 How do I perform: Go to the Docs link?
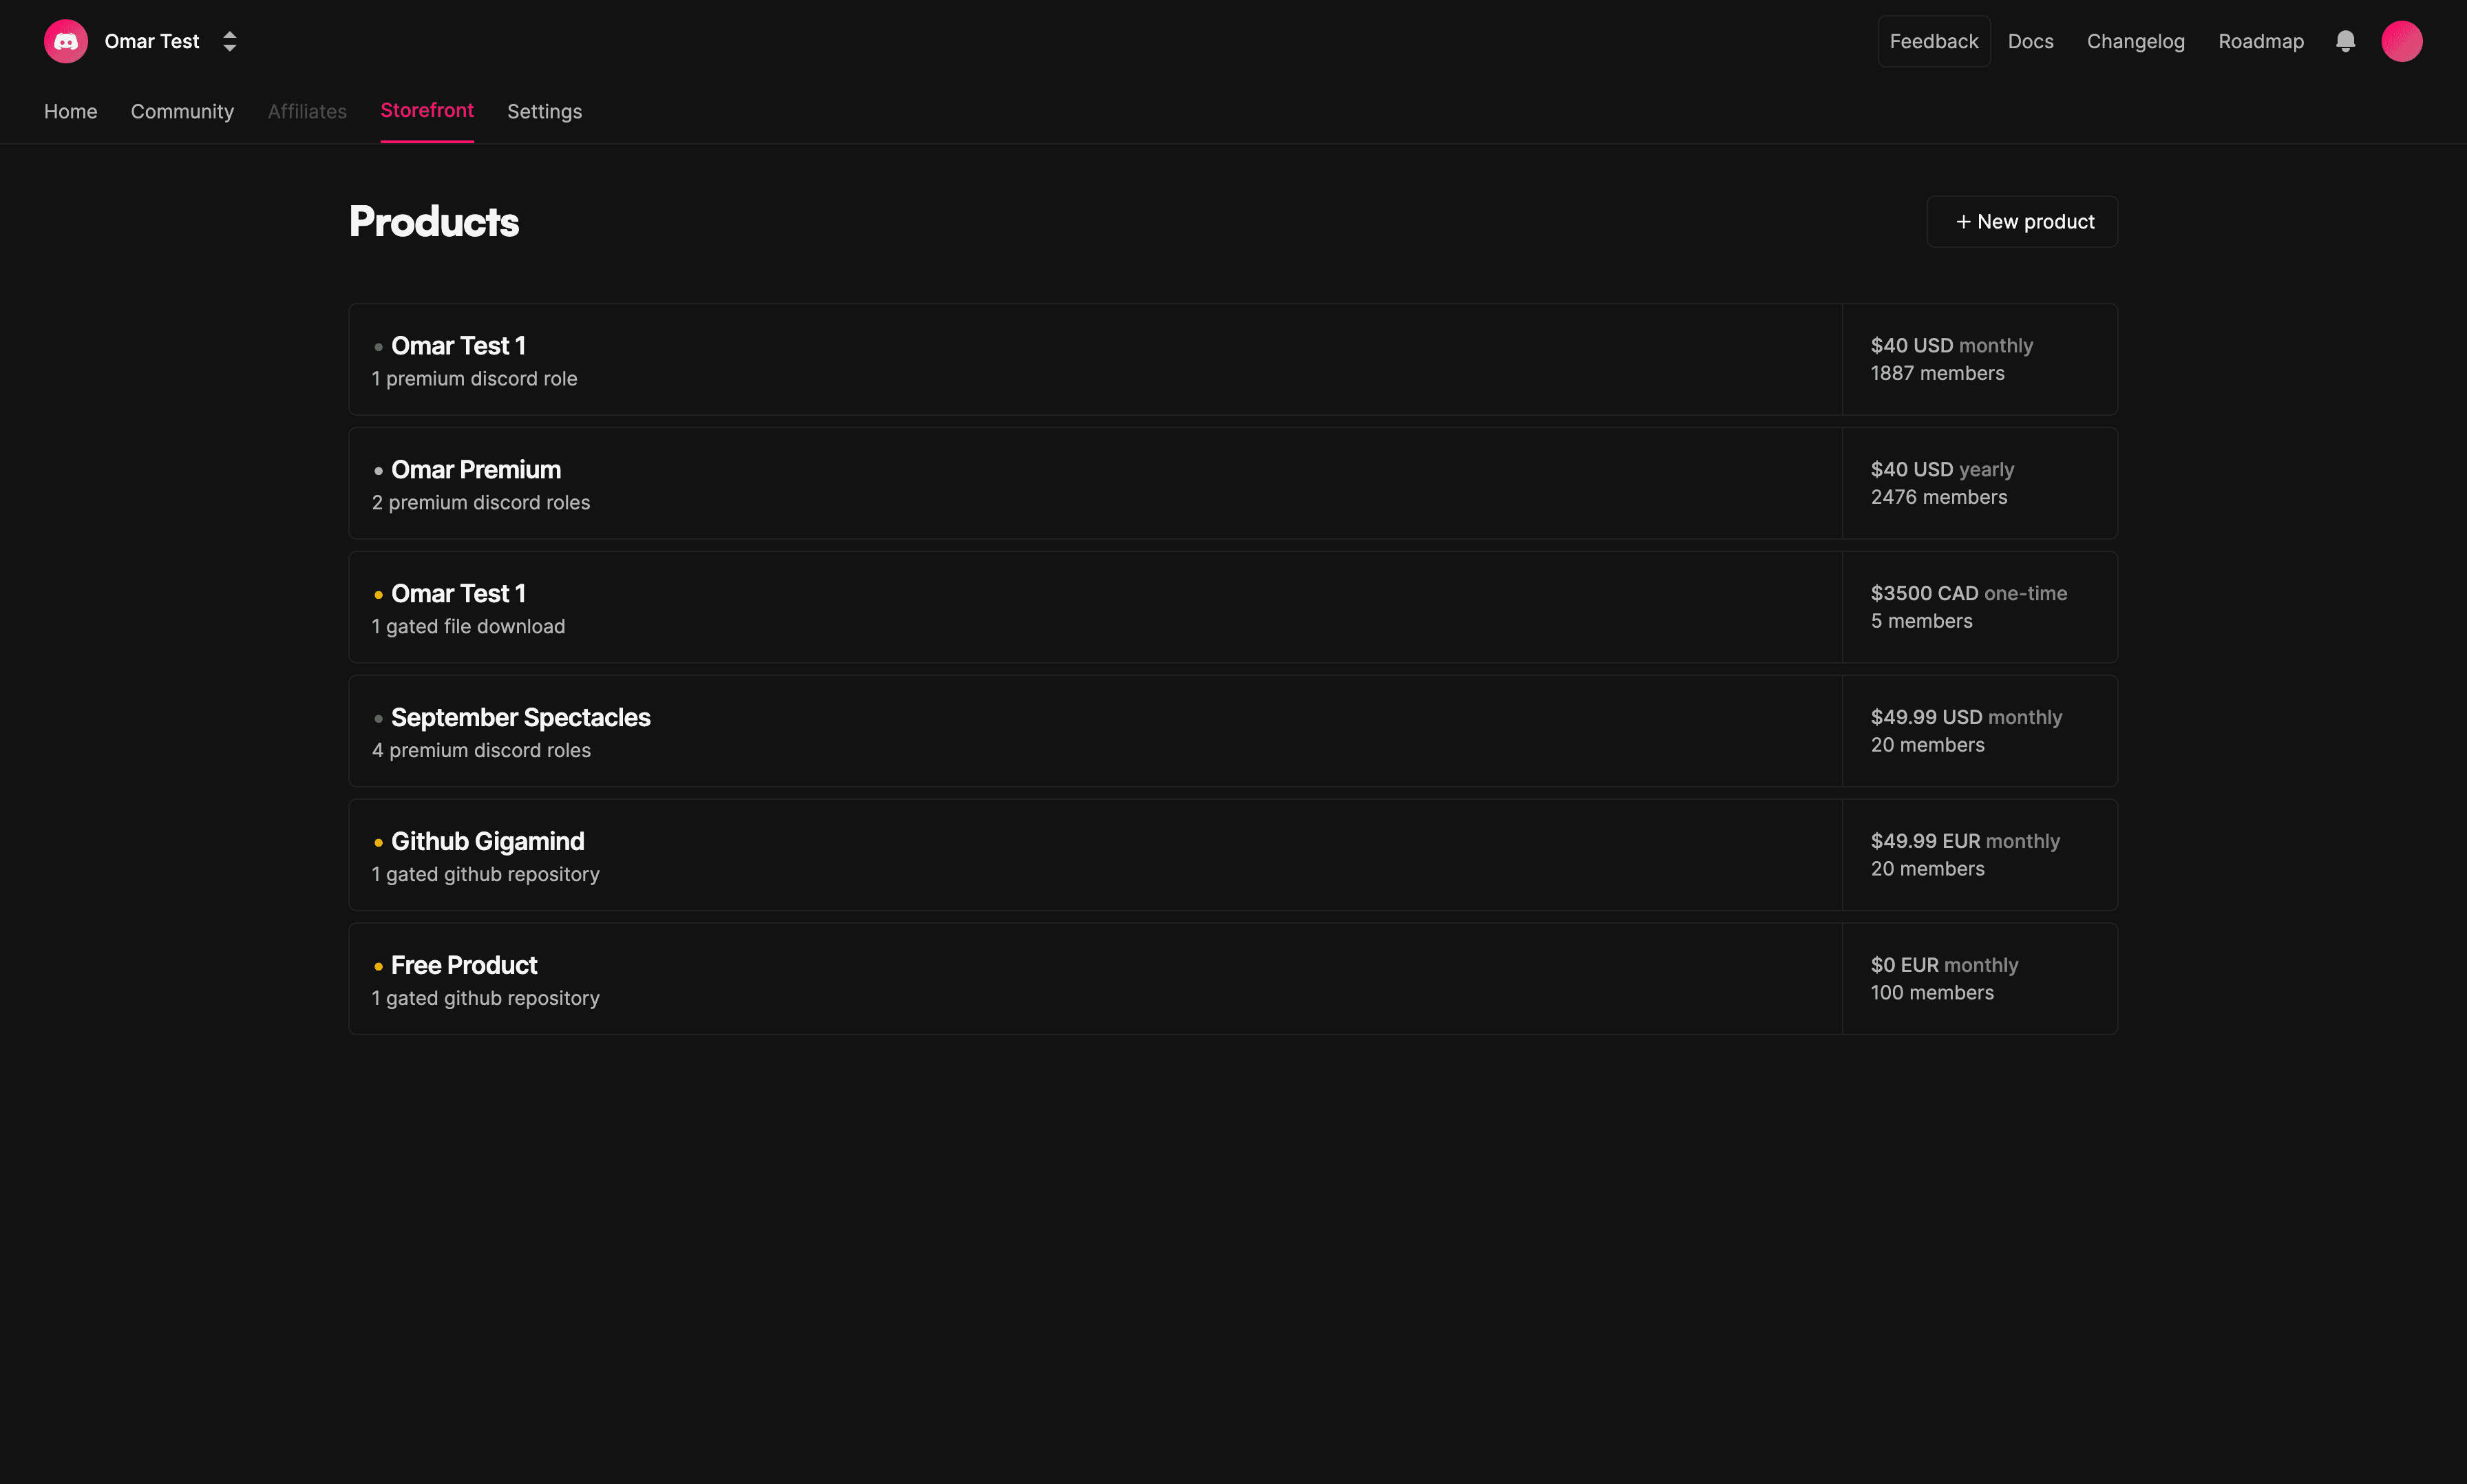coord(2030,41)
